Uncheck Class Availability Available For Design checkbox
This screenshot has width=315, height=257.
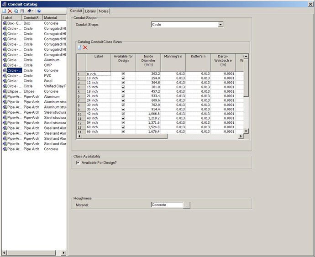point(78,163)
